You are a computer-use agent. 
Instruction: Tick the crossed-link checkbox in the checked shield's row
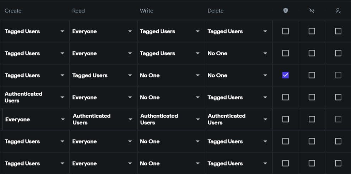point(312,75)
